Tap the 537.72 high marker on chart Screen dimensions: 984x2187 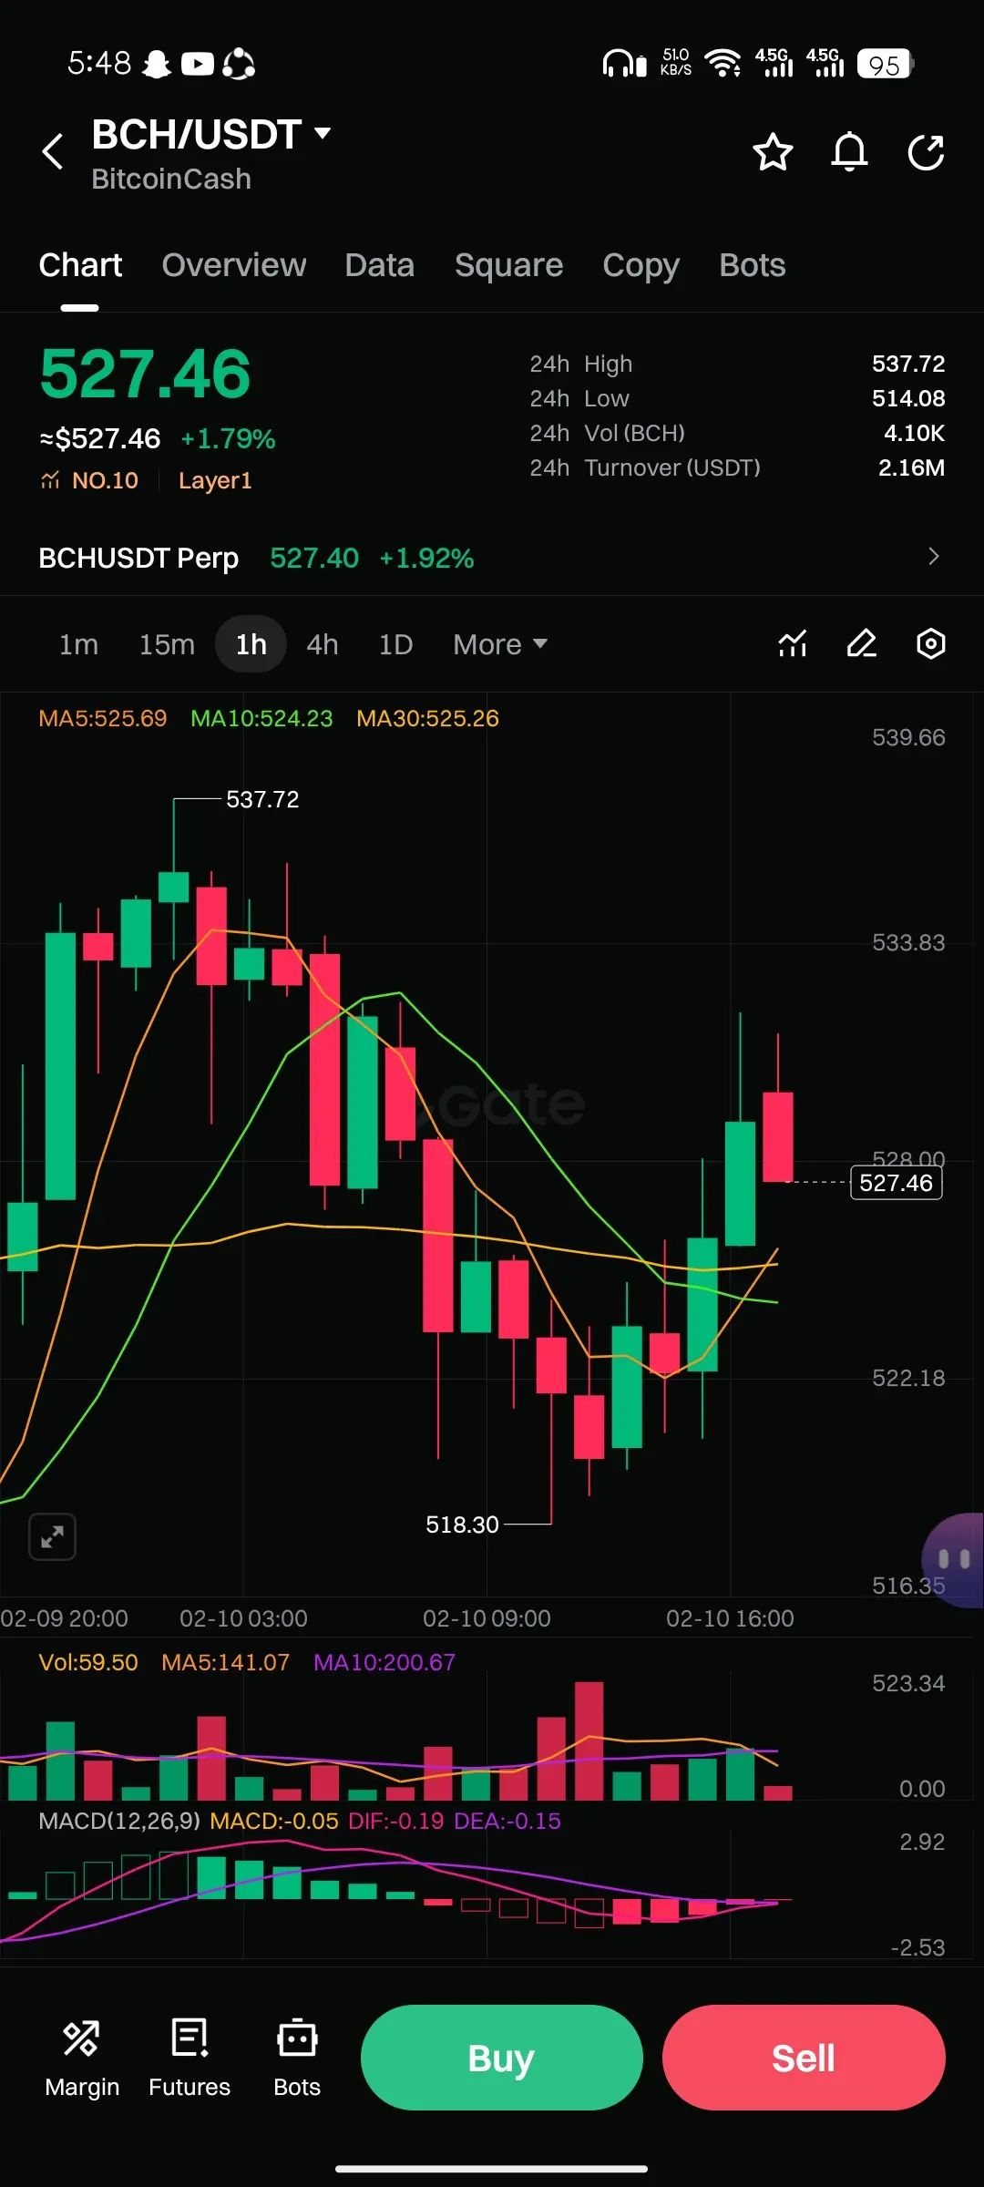[x=262, y=799]
